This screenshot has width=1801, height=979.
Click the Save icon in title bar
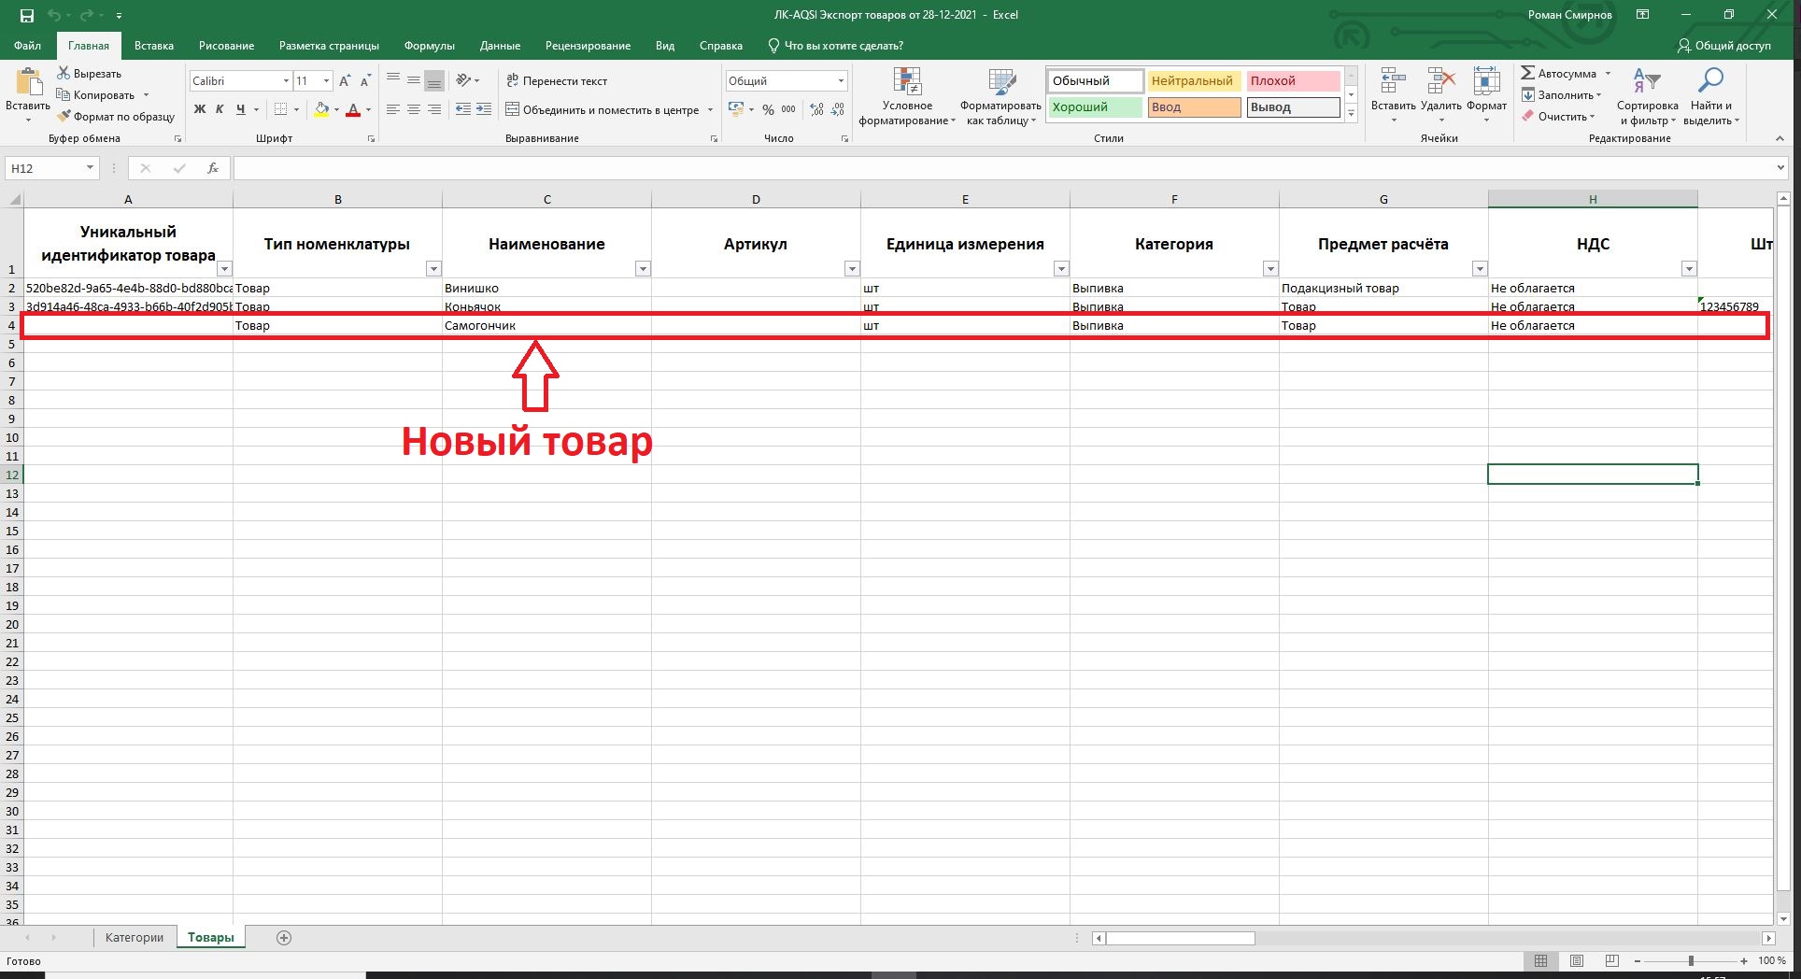point(27,16)
